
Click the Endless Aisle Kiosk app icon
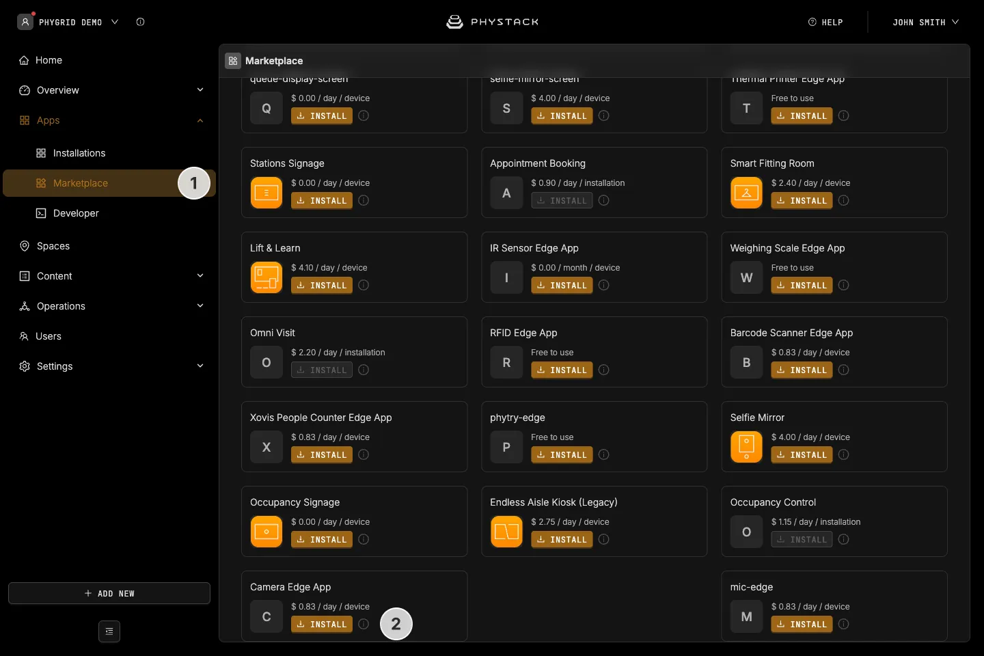point(506,532)
